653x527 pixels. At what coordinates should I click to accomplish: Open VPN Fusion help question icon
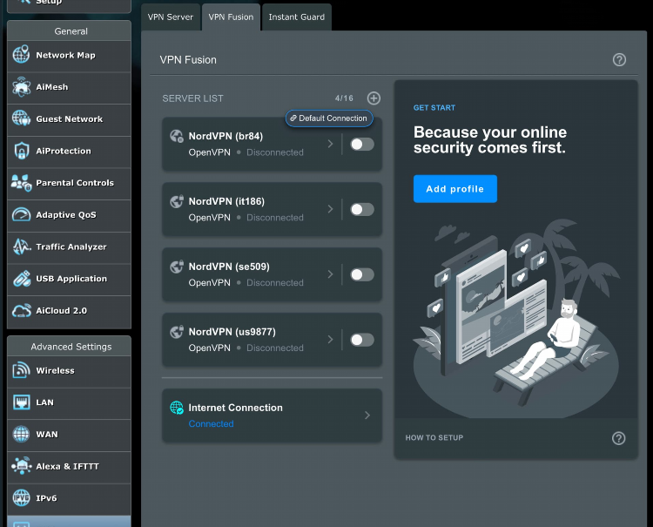pyautogui.click(x=619, y=59)
